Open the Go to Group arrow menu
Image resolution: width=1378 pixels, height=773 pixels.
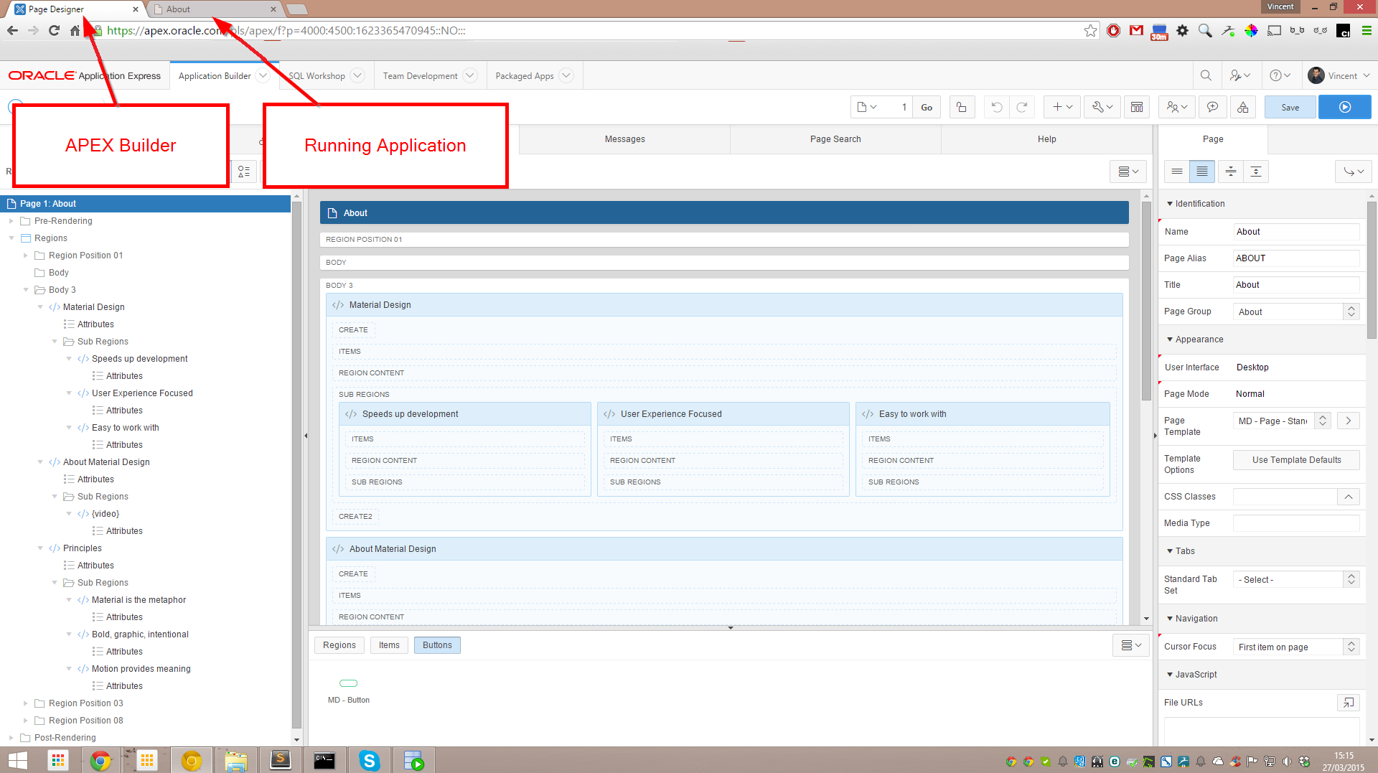tap(1354, 172)
